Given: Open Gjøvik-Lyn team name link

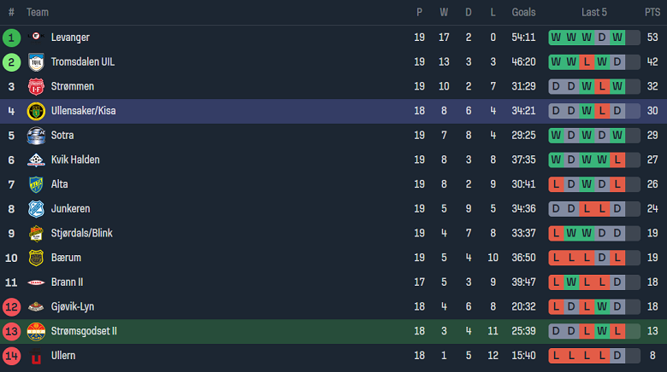Looking at the screenshot, I should click(x=74, y=306).
